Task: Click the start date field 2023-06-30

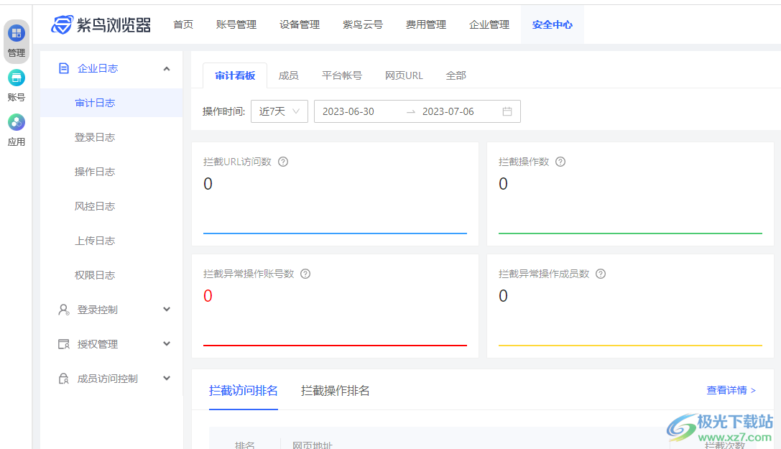Action: [348, 111]
